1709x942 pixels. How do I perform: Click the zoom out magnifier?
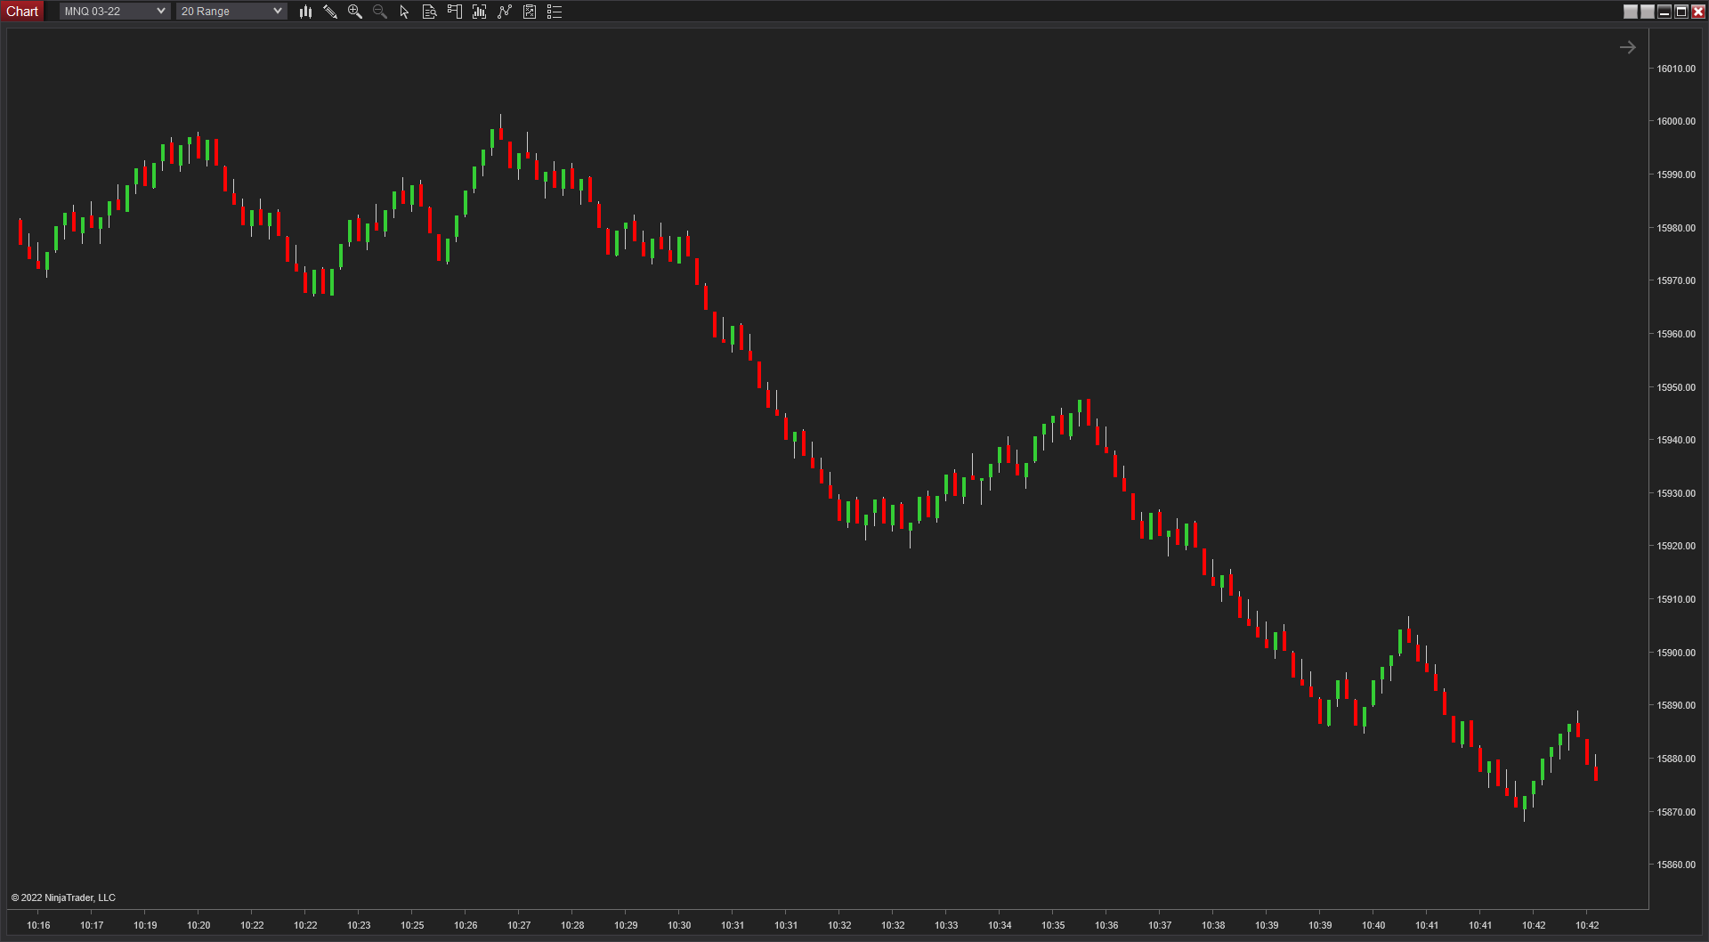[x=380, y=12]
